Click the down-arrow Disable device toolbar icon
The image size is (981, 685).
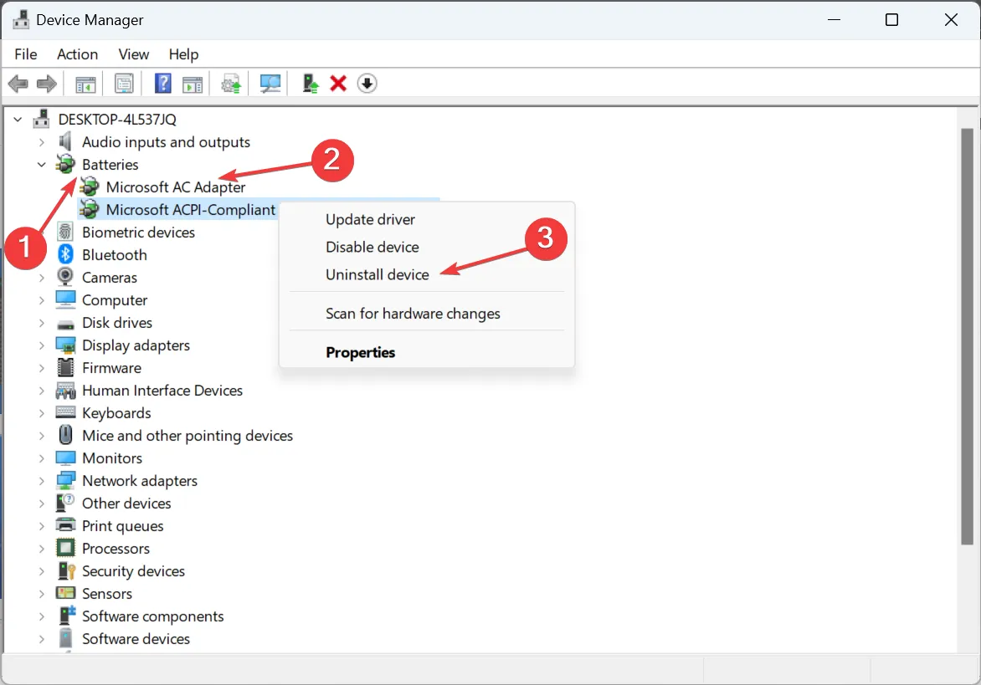click(x=367, y=83)
